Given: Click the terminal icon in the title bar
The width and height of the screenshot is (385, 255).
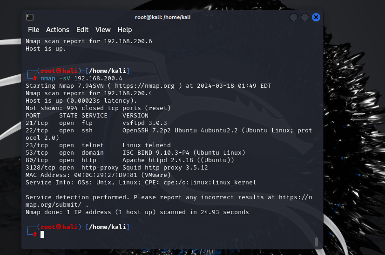Looking at the screenshot, I should pos(29,17).
